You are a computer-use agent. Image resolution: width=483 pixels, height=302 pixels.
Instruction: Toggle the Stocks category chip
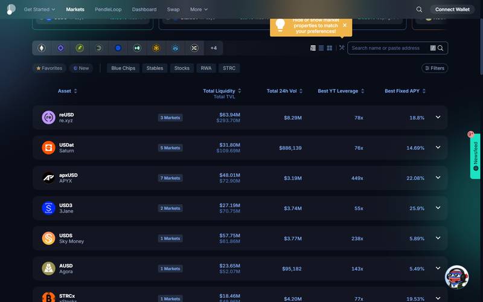(x=182, y=68)
